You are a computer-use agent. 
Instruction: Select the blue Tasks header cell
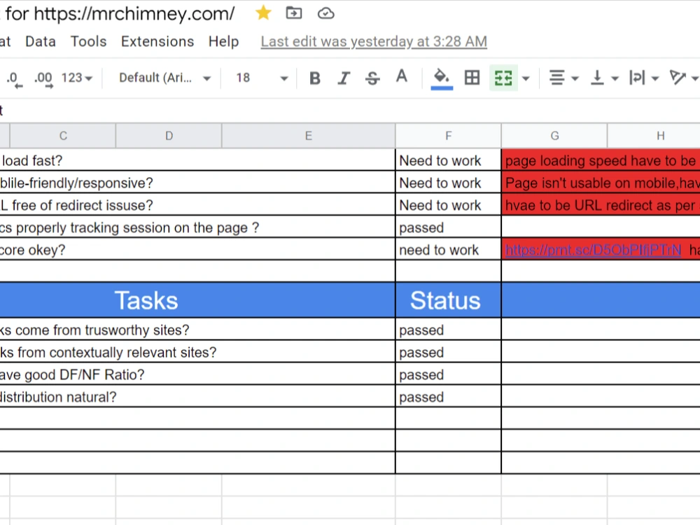tap(197, 300)
